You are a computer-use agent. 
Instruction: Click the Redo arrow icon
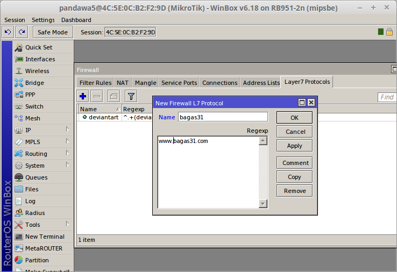coord(22,32)
